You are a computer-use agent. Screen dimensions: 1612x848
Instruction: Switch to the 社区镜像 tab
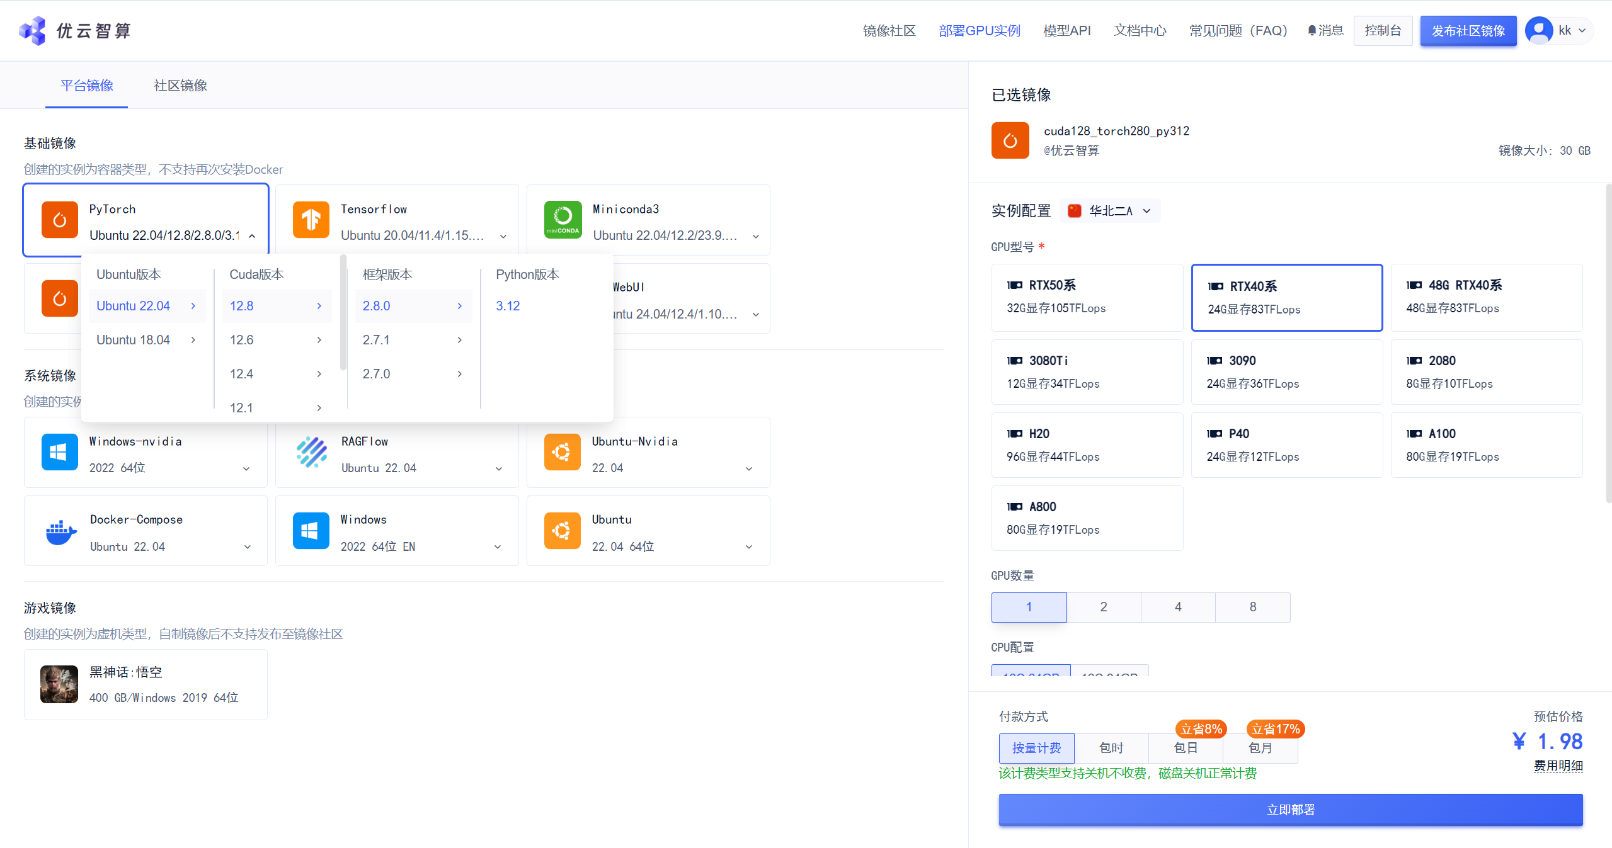pyautogui.click(x=180, y=86)
